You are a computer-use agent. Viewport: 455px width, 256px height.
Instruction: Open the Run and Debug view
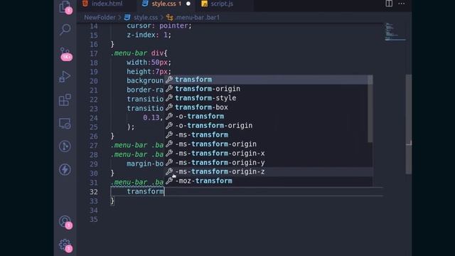tap(65, 77)
